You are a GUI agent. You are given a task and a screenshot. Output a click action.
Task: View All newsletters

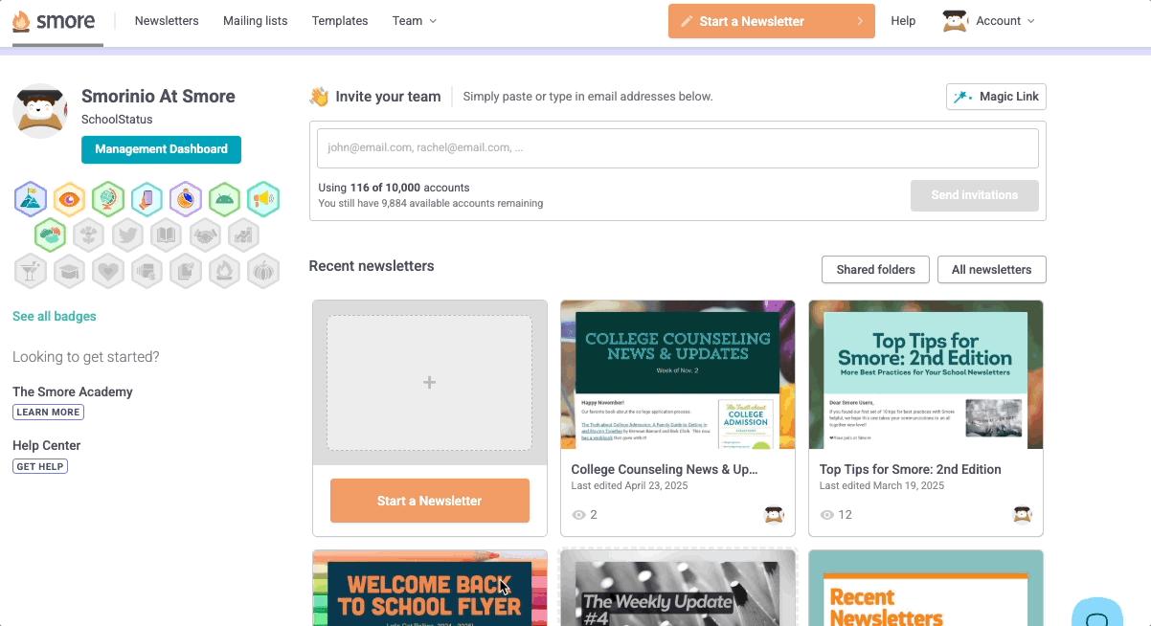(991, 270)
